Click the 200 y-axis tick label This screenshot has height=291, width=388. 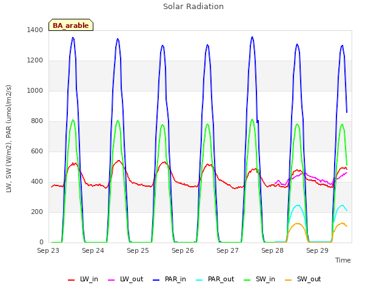pyautogui.click(x=37, y=212)
